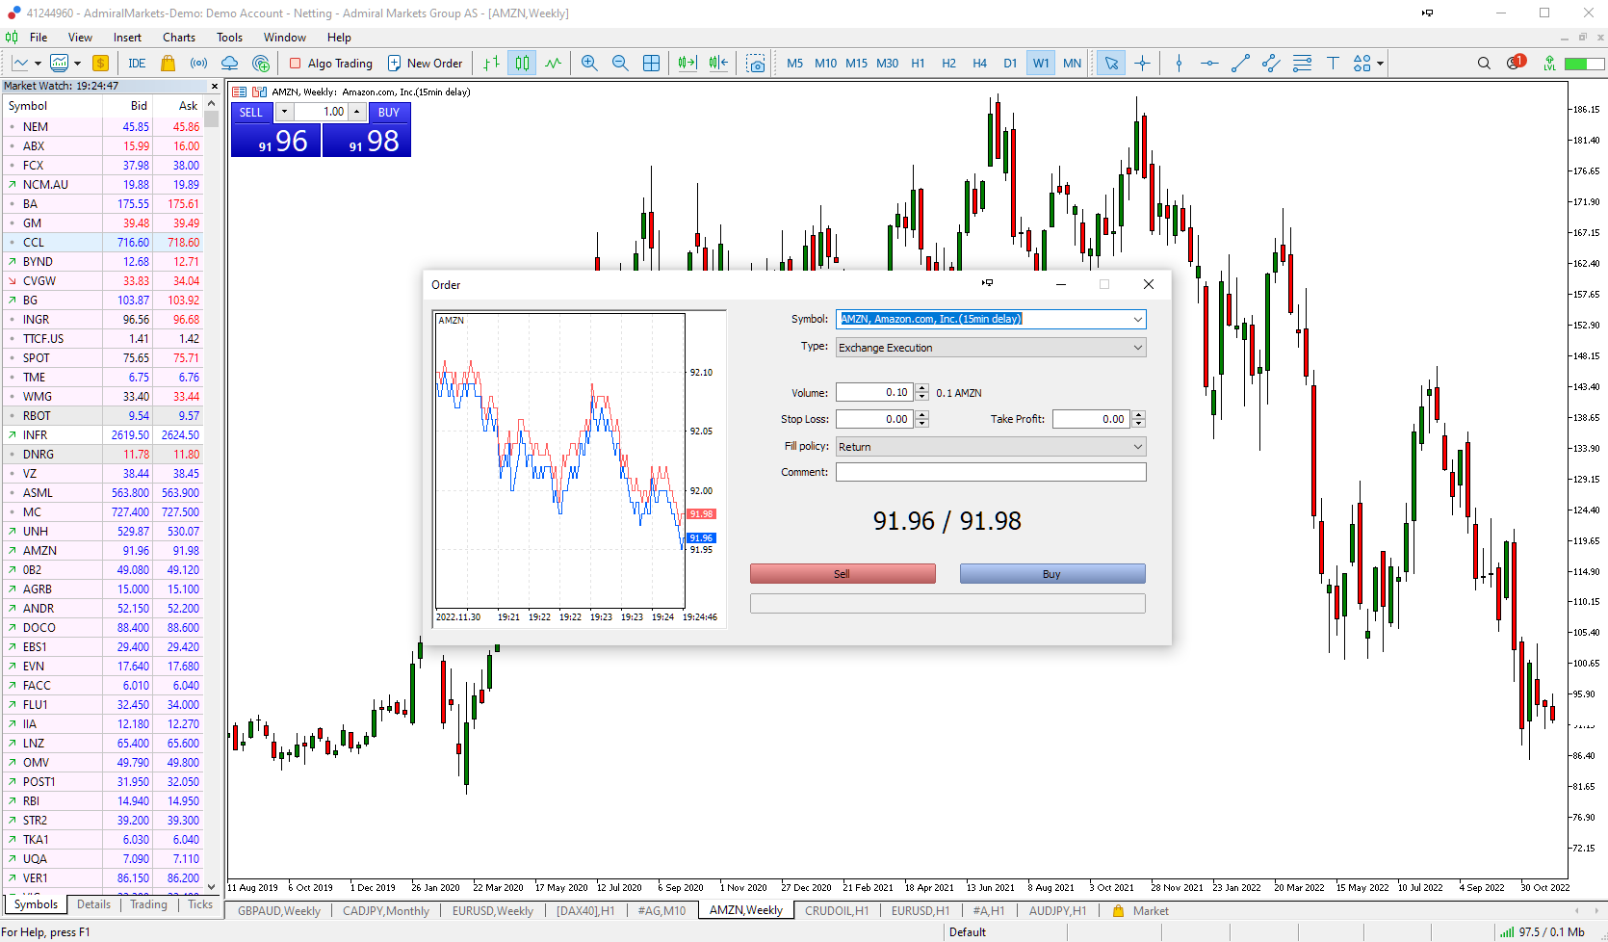This screenshot has width=1608, height=942.
Task: Select the horizontal line drawing tool
Action: [x=1209, y=64]
